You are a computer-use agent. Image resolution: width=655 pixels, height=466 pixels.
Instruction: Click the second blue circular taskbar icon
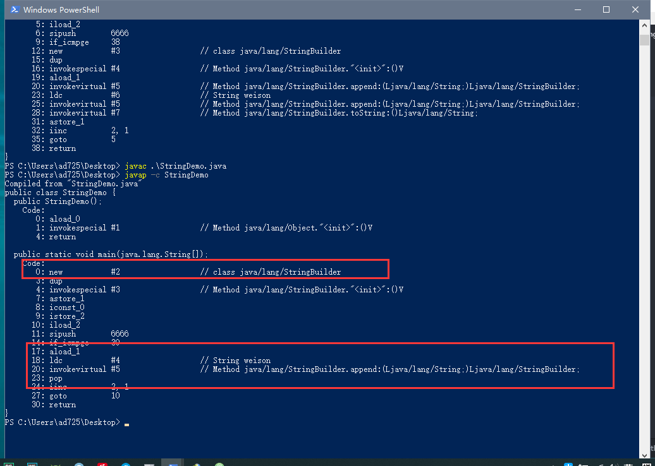point(126,463)
